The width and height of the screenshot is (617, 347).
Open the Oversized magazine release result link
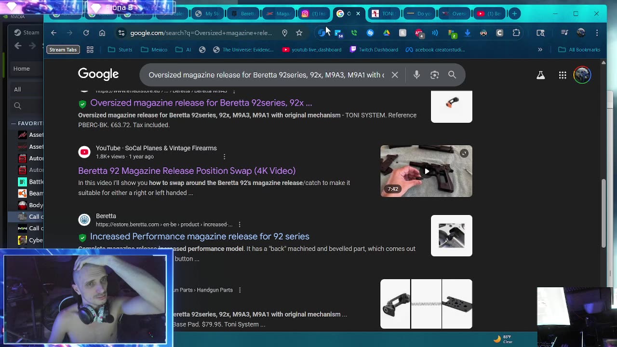tap(201, 103)
